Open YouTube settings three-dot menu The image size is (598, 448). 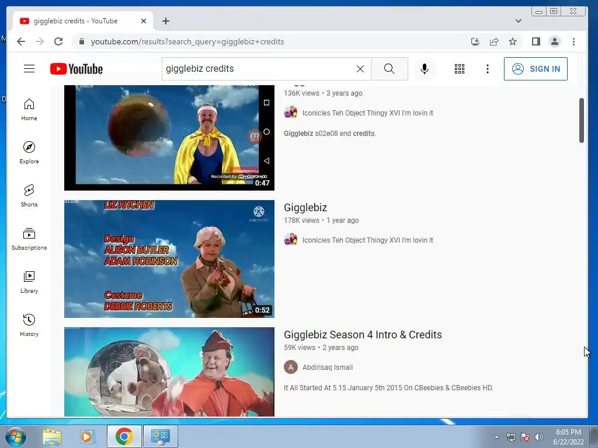[488, 69]
